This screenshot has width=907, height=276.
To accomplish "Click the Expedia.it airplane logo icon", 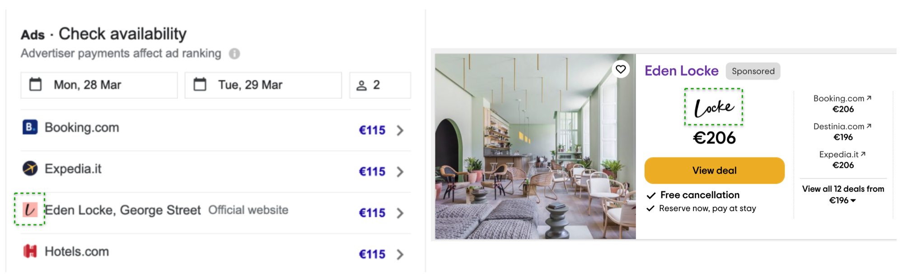I will pyautogui.click(x=30, y=168).
